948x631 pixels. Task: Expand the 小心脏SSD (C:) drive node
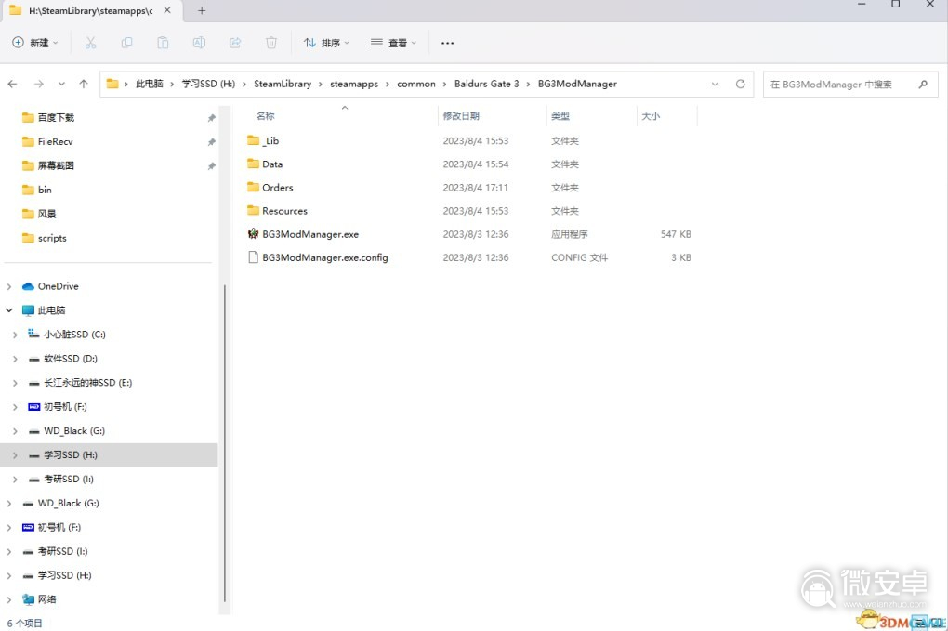15,335
